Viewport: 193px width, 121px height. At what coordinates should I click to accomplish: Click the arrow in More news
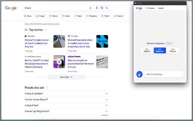[x=71, y=77]
